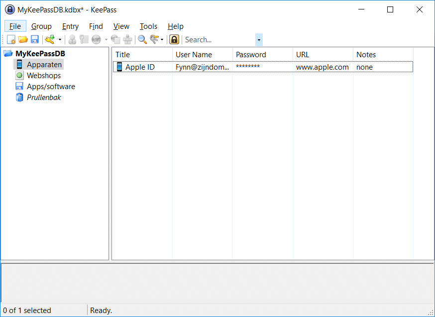The width and height of the screenshot is (435, 317).
Task: Select the Webshops group
Action: point(44,76)
